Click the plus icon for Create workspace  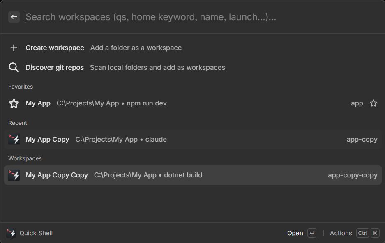point(14,48)
